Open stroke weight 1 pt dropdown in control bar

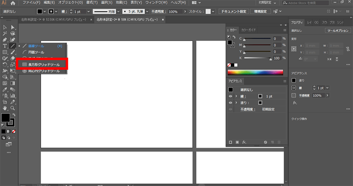tap(89, 11)
